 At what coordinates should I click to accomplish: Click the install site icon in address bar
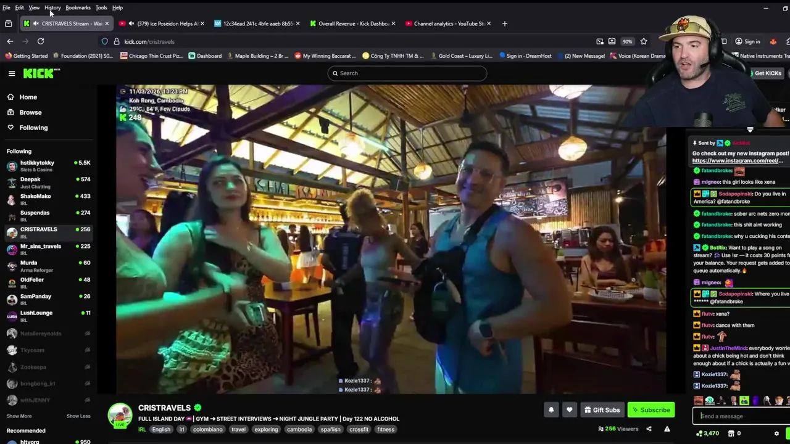point(612,41)
